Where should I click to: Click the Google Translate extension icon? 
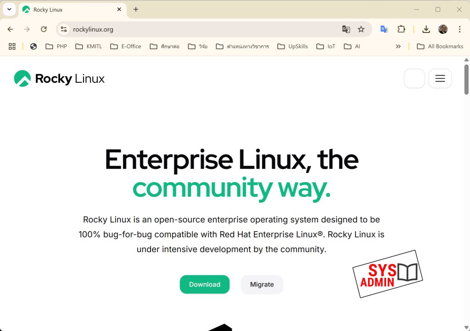tap(384, 29)
